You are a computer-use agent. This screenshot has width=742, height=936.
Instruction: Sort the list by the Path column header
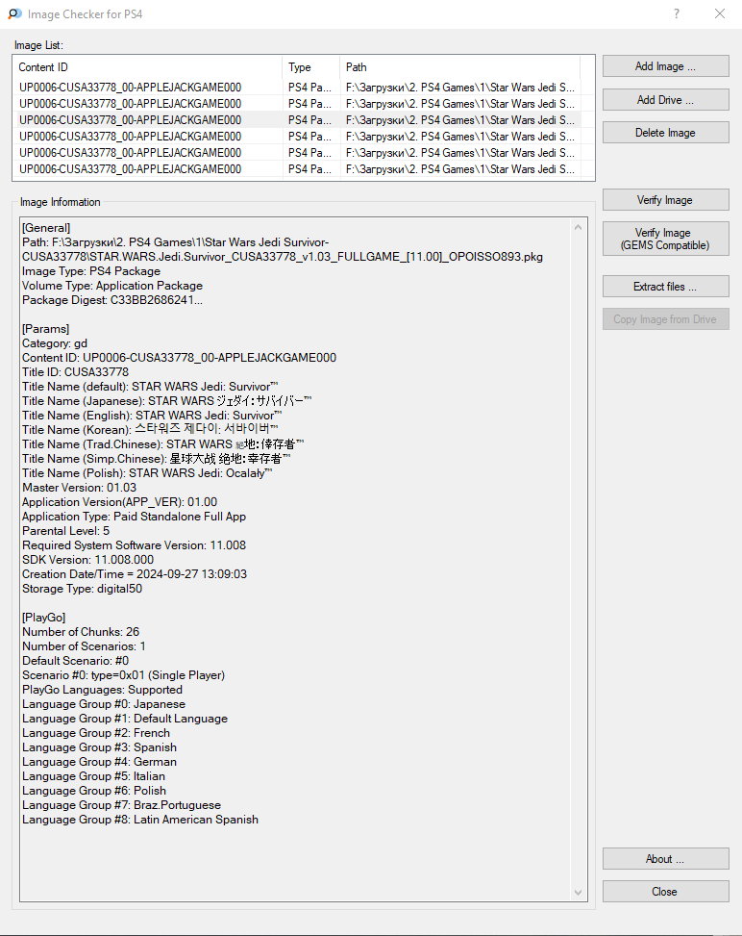coord(459,67)
